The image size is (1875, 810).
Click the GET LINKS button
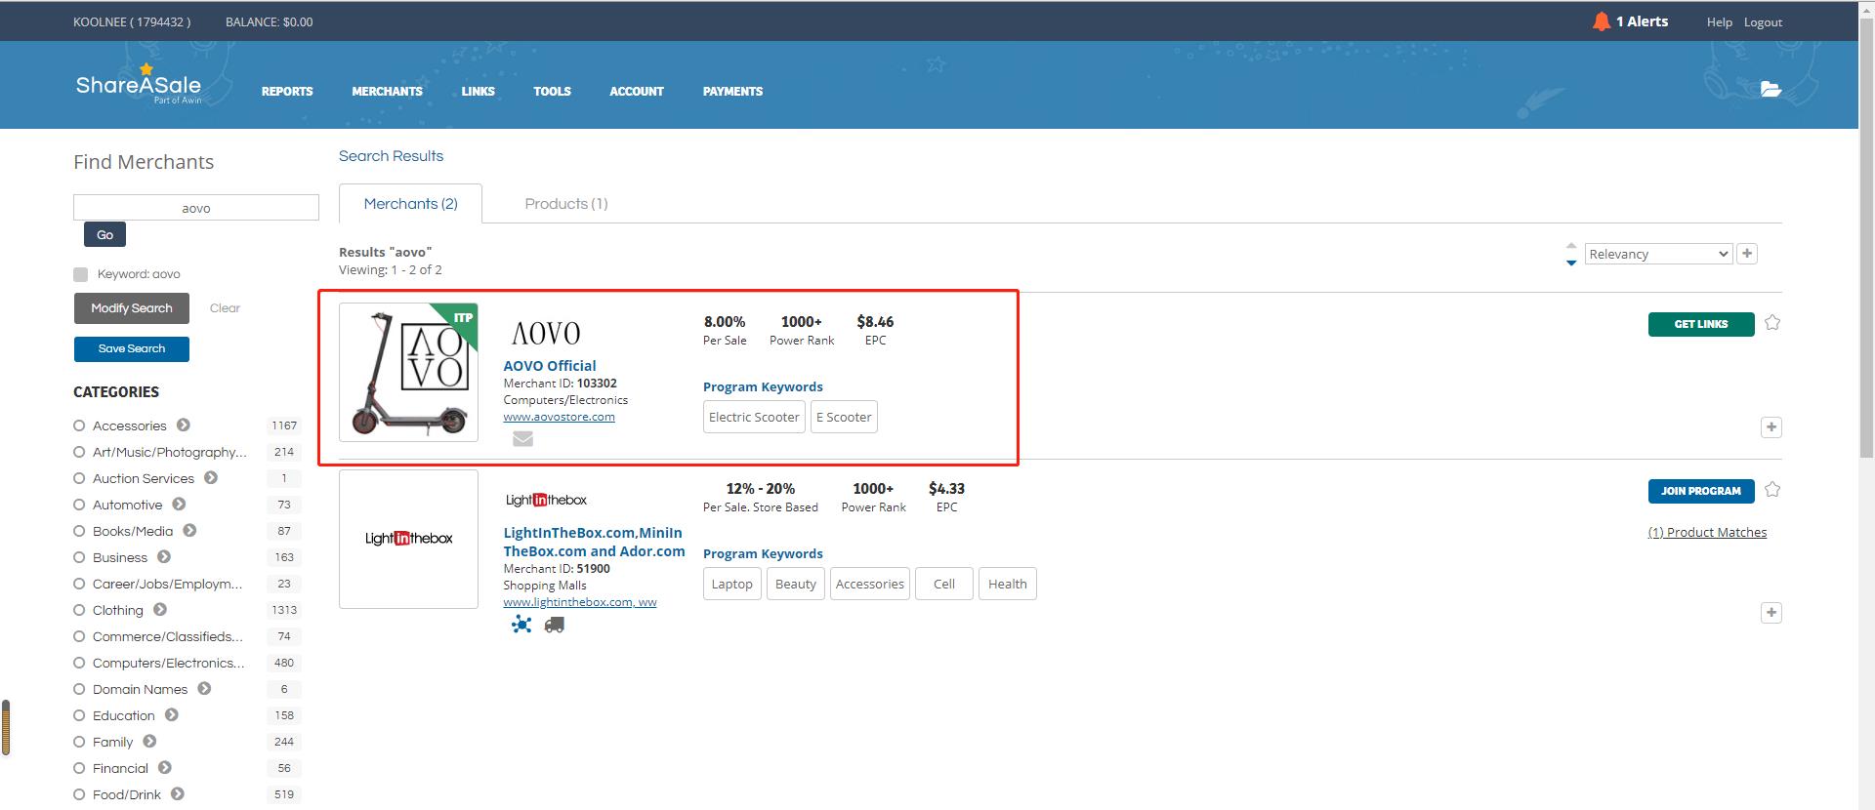[1700, 324]
